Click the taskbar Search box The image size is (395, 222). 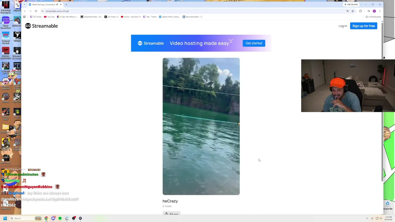pos(26,218)
